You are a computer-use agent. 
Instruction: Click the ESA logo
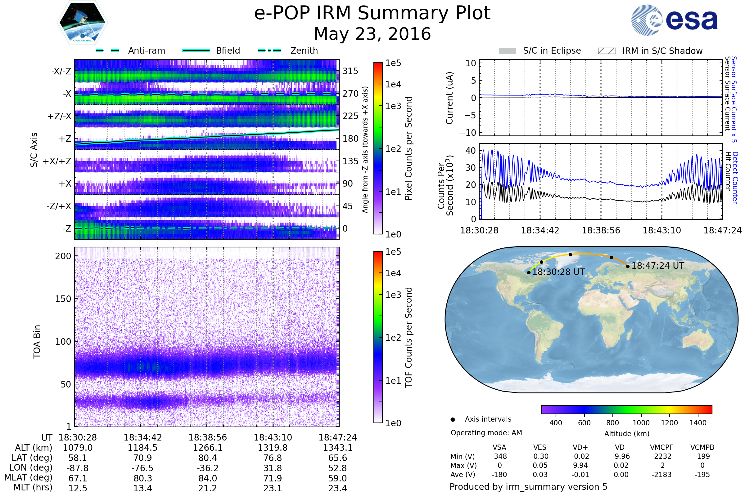(x=674, y=20)
